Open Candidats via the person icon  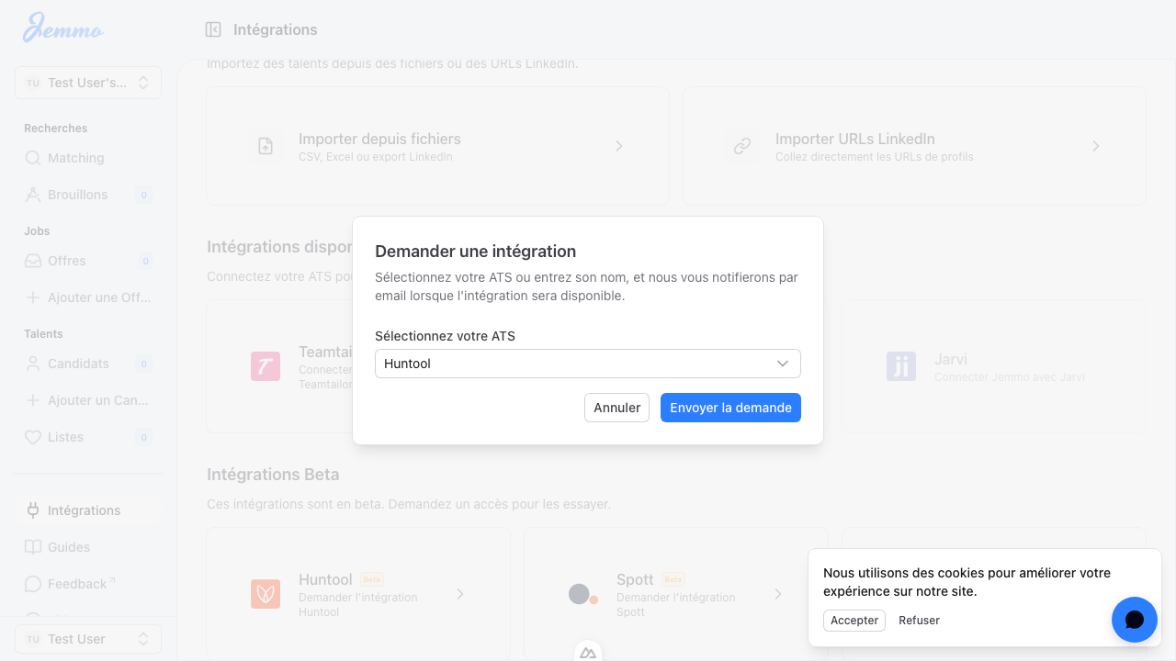click(x=31, y=364)
